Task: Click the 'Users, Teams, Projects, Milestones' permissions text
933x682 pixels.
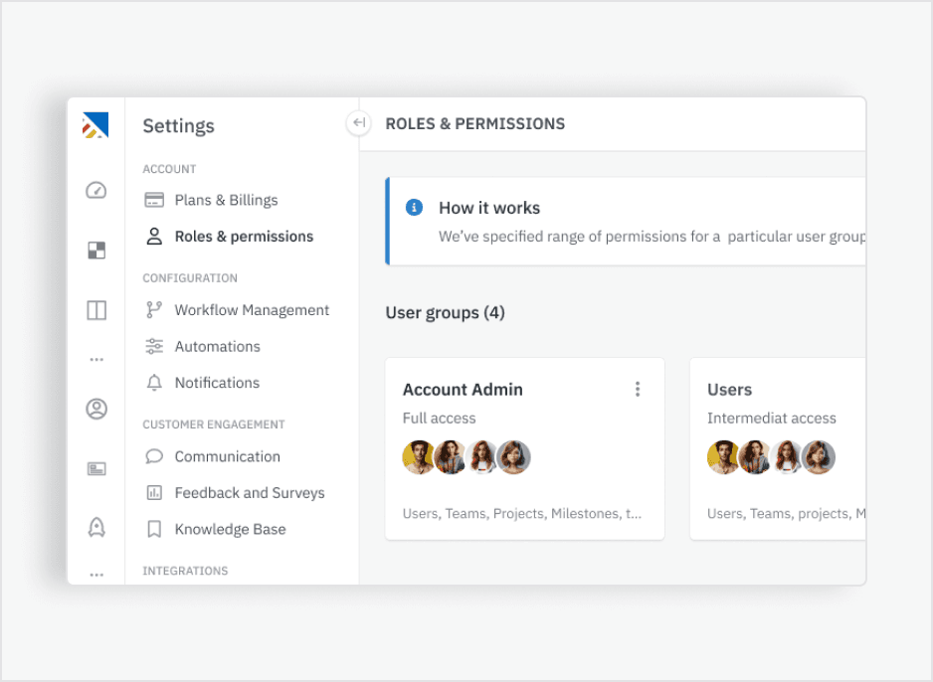Action: (x=522, y=513)
